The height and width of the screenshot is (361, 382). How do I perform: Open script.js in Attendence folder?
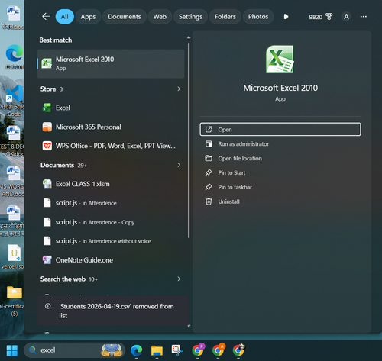pyautogui.click(x=111, y=203)
